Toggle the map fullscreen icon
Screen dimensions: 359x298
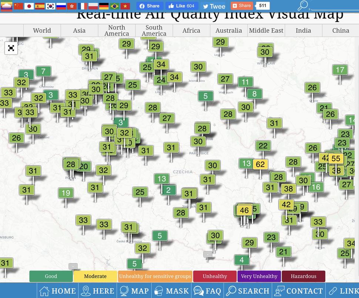tap(11, 48)
